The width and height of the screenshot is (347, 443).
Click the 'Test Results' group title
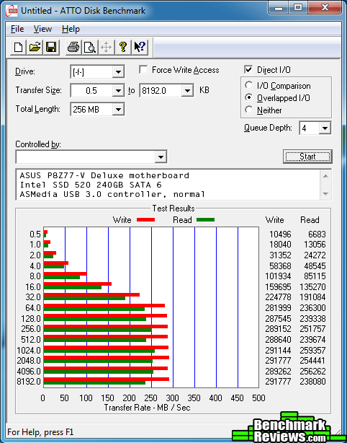[x=173, y=209]
